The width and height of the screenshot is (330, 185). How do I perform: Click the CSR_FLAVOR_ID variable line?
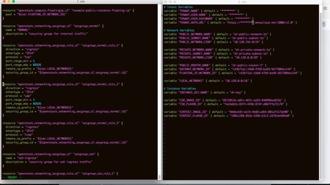click(x=226, y=104)
